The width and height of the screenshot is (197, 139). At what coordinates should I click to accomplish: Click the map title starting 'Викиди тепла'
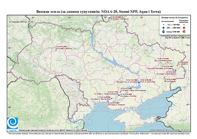click(x=98, y=12)
